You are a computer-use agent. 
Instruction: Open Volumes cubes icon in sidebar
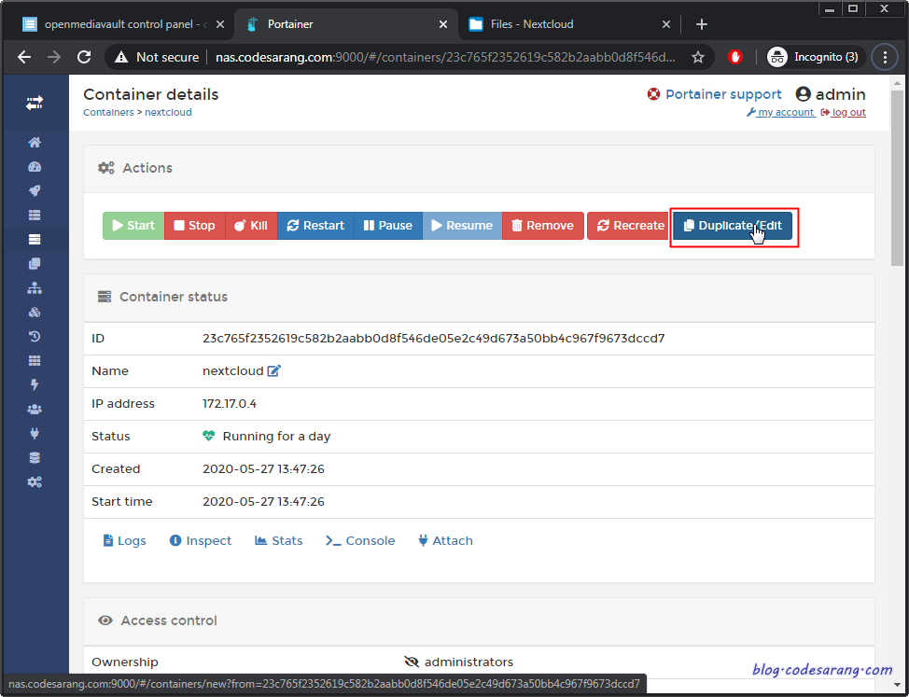(x=35, y=313)
